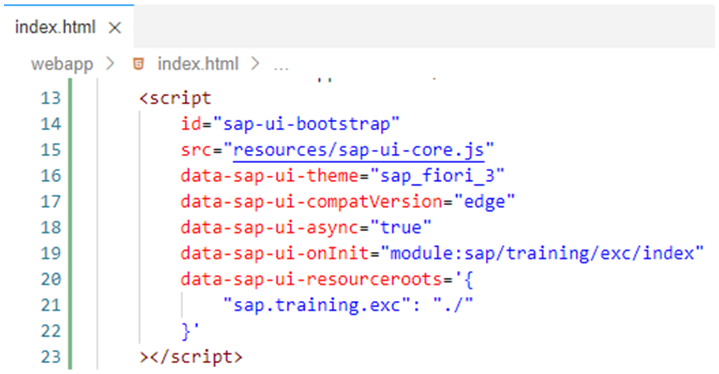Click the data-sap-ui-resourceroots attribute

click(311, 280)
